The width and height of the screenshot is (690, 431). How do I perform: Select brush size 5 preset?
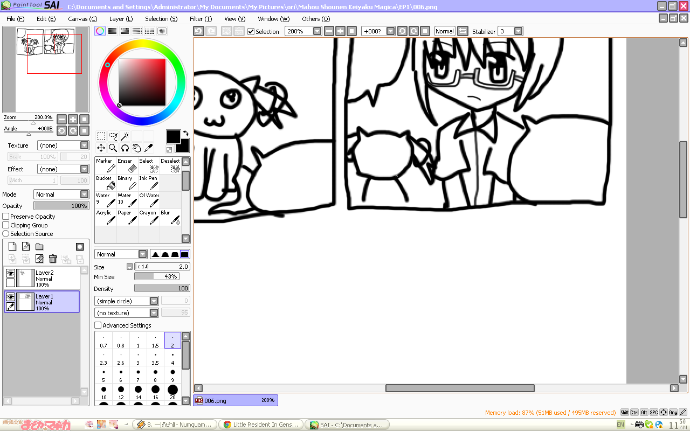point(103,376)
